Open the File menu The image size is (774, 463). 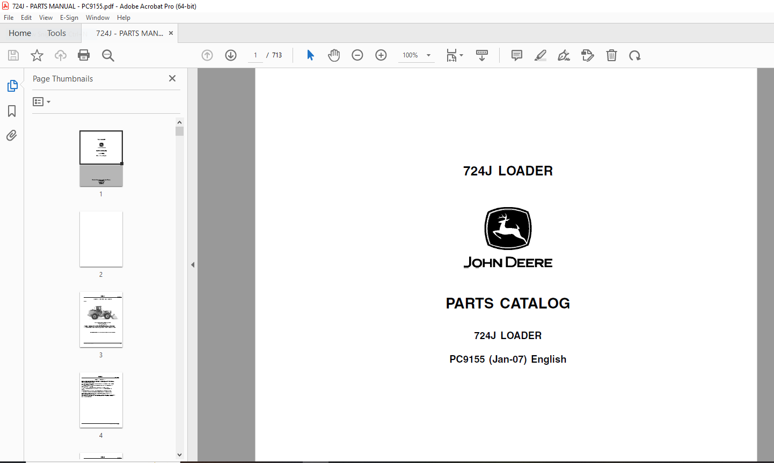tap(9, 17)
